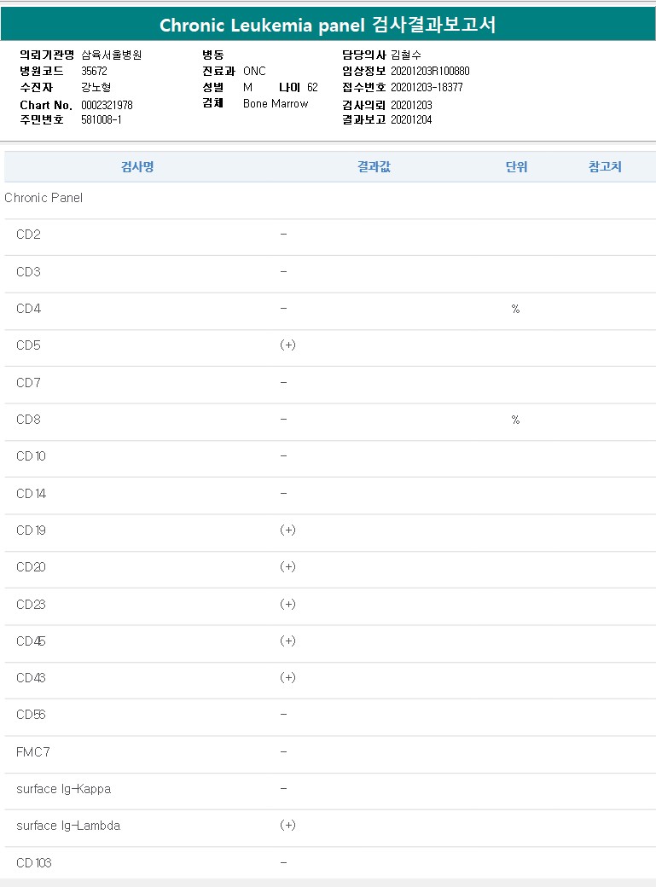Image resolution: width=656 pixels, height=887 pixels.
Task: Click the negative result for surface Ig-Kappa
Action: (x=283, y=788)
